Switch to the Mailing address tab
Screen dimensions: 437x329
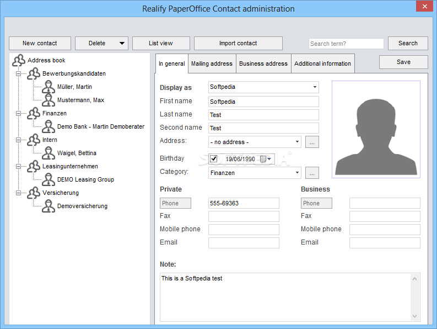pyautogui.click(x=212, y=63)
